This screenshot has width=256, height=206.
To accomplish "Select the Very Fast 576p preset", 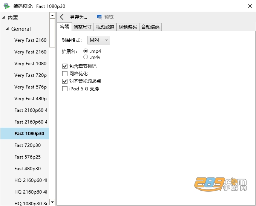I will pyautogui.click(x=25, y=87).
